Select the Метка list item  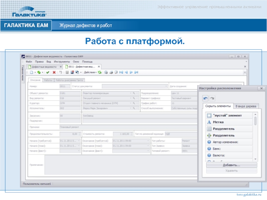(x=219, y=122)
